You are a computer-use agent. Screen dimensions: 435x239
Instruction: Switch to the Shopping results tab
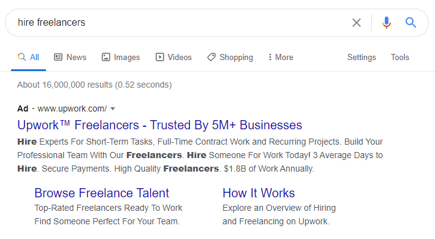[230, 57]
